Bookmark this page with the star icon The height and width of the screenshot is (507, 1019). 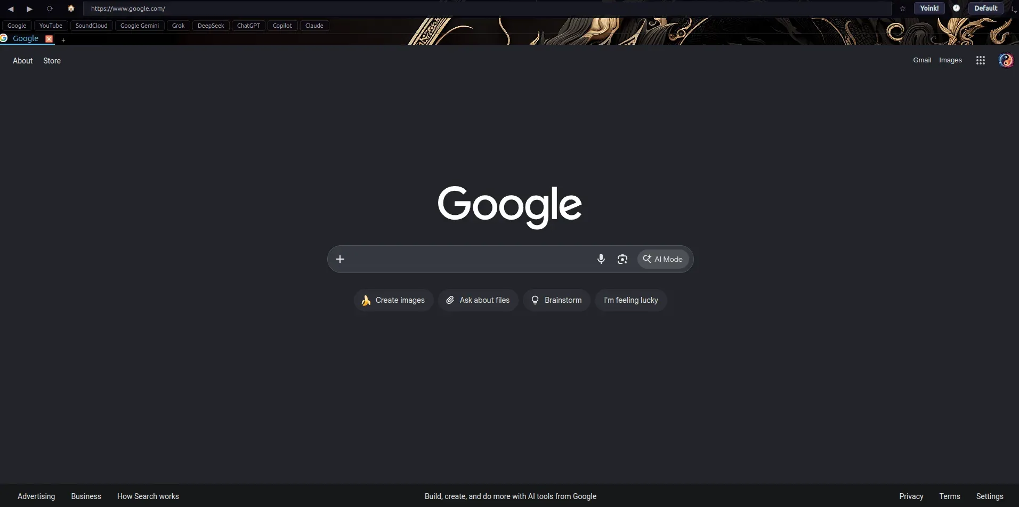tap(903, 9)
